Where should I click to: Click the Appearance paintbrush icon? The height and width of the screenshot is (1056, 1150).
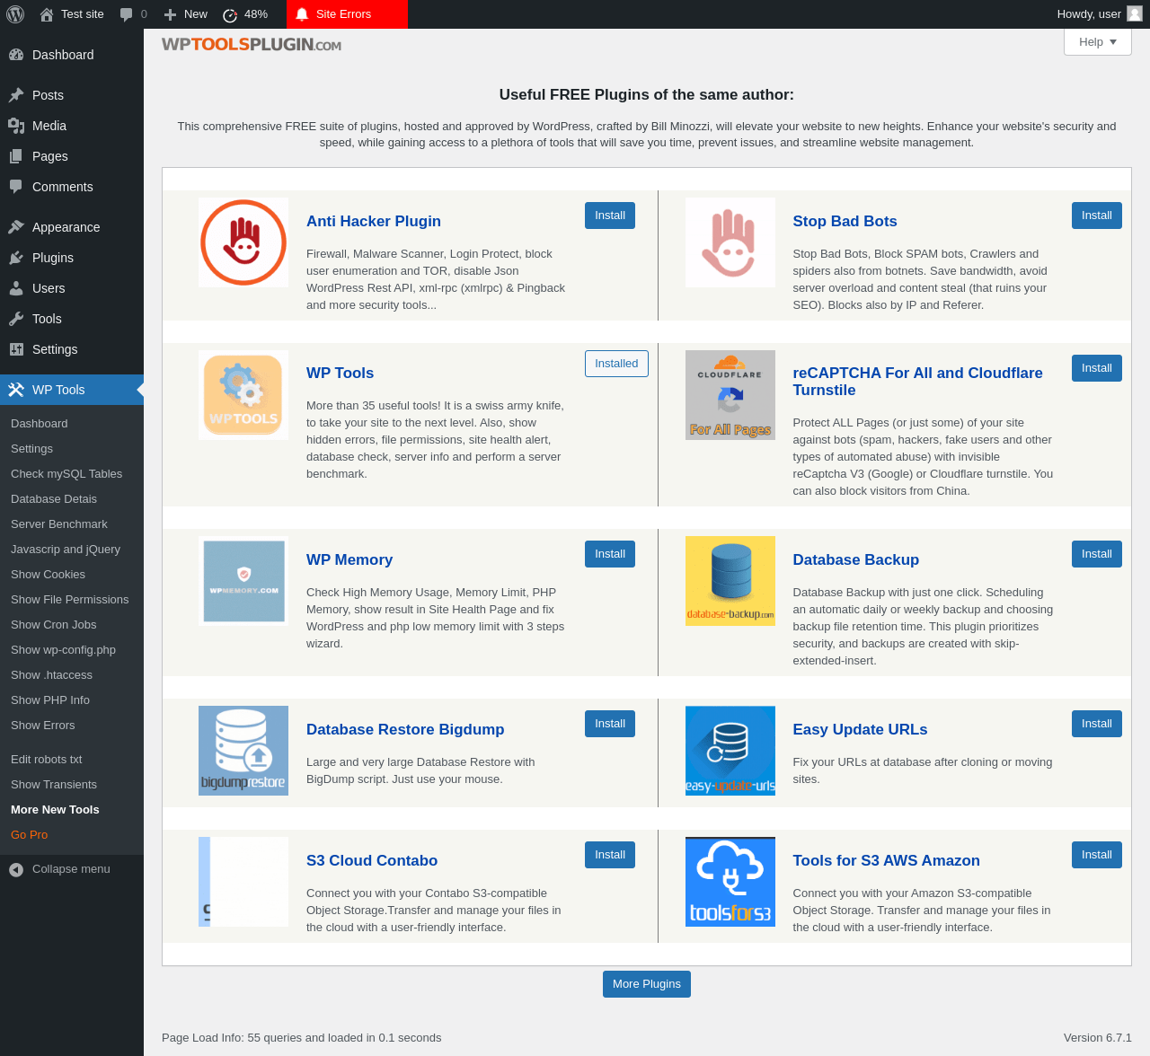(16, 227)
